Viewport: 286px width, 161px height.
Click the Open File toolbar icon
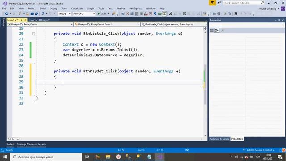click(x=27, y=14)
